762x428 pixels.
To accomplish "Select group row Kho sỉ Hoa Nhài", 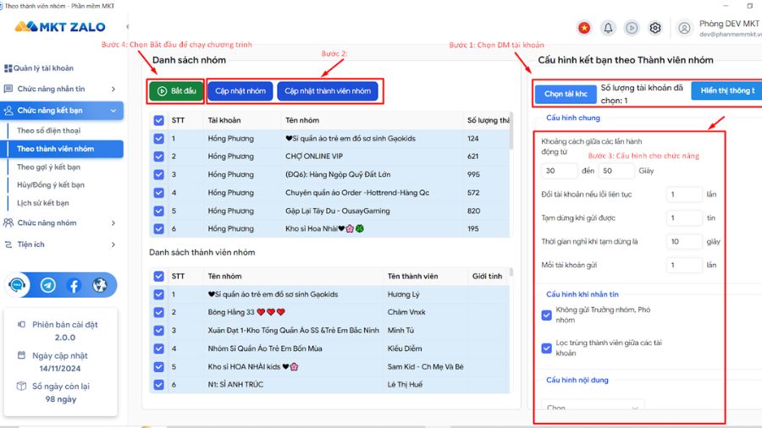I will point(329,228).
